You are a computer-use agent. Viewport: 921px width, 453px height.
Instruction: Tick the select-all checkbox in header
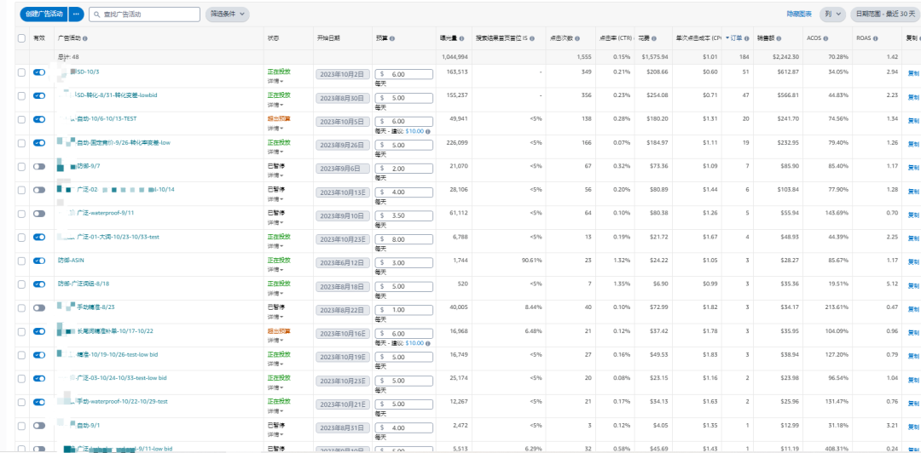21,38
